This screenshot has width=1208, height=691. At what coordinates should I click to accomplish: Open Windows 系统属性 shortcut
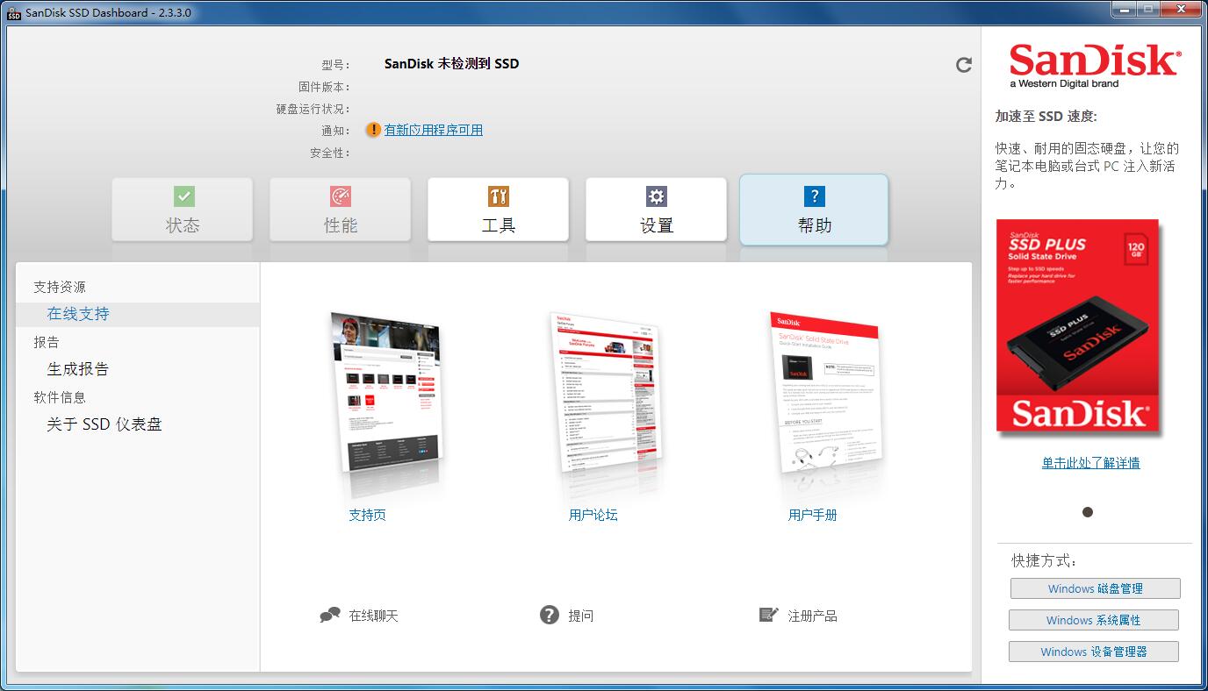1094,620
